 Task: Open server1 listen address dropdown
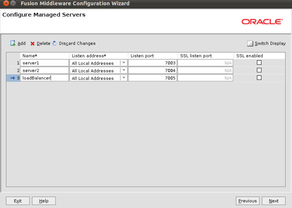(124, 63)
